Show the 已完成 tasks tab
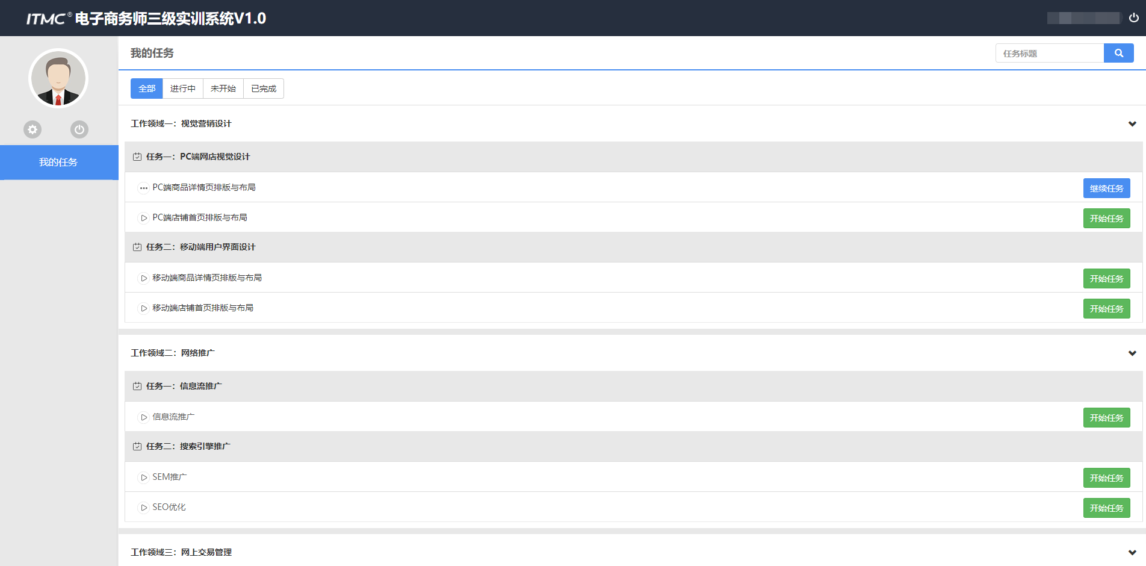This screenshot has width=1146, height=566. [264, 89]
